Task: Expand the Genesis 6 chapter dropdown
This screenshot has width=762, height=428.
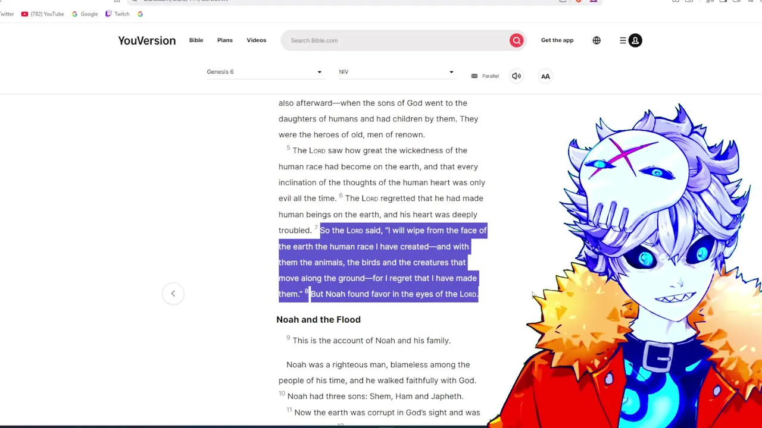Action: (x=264, y=72)
